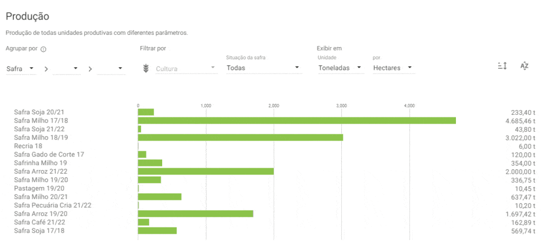Click the Safra Soja 17/18 label
541x247 pixels.
tap(40, 231)
